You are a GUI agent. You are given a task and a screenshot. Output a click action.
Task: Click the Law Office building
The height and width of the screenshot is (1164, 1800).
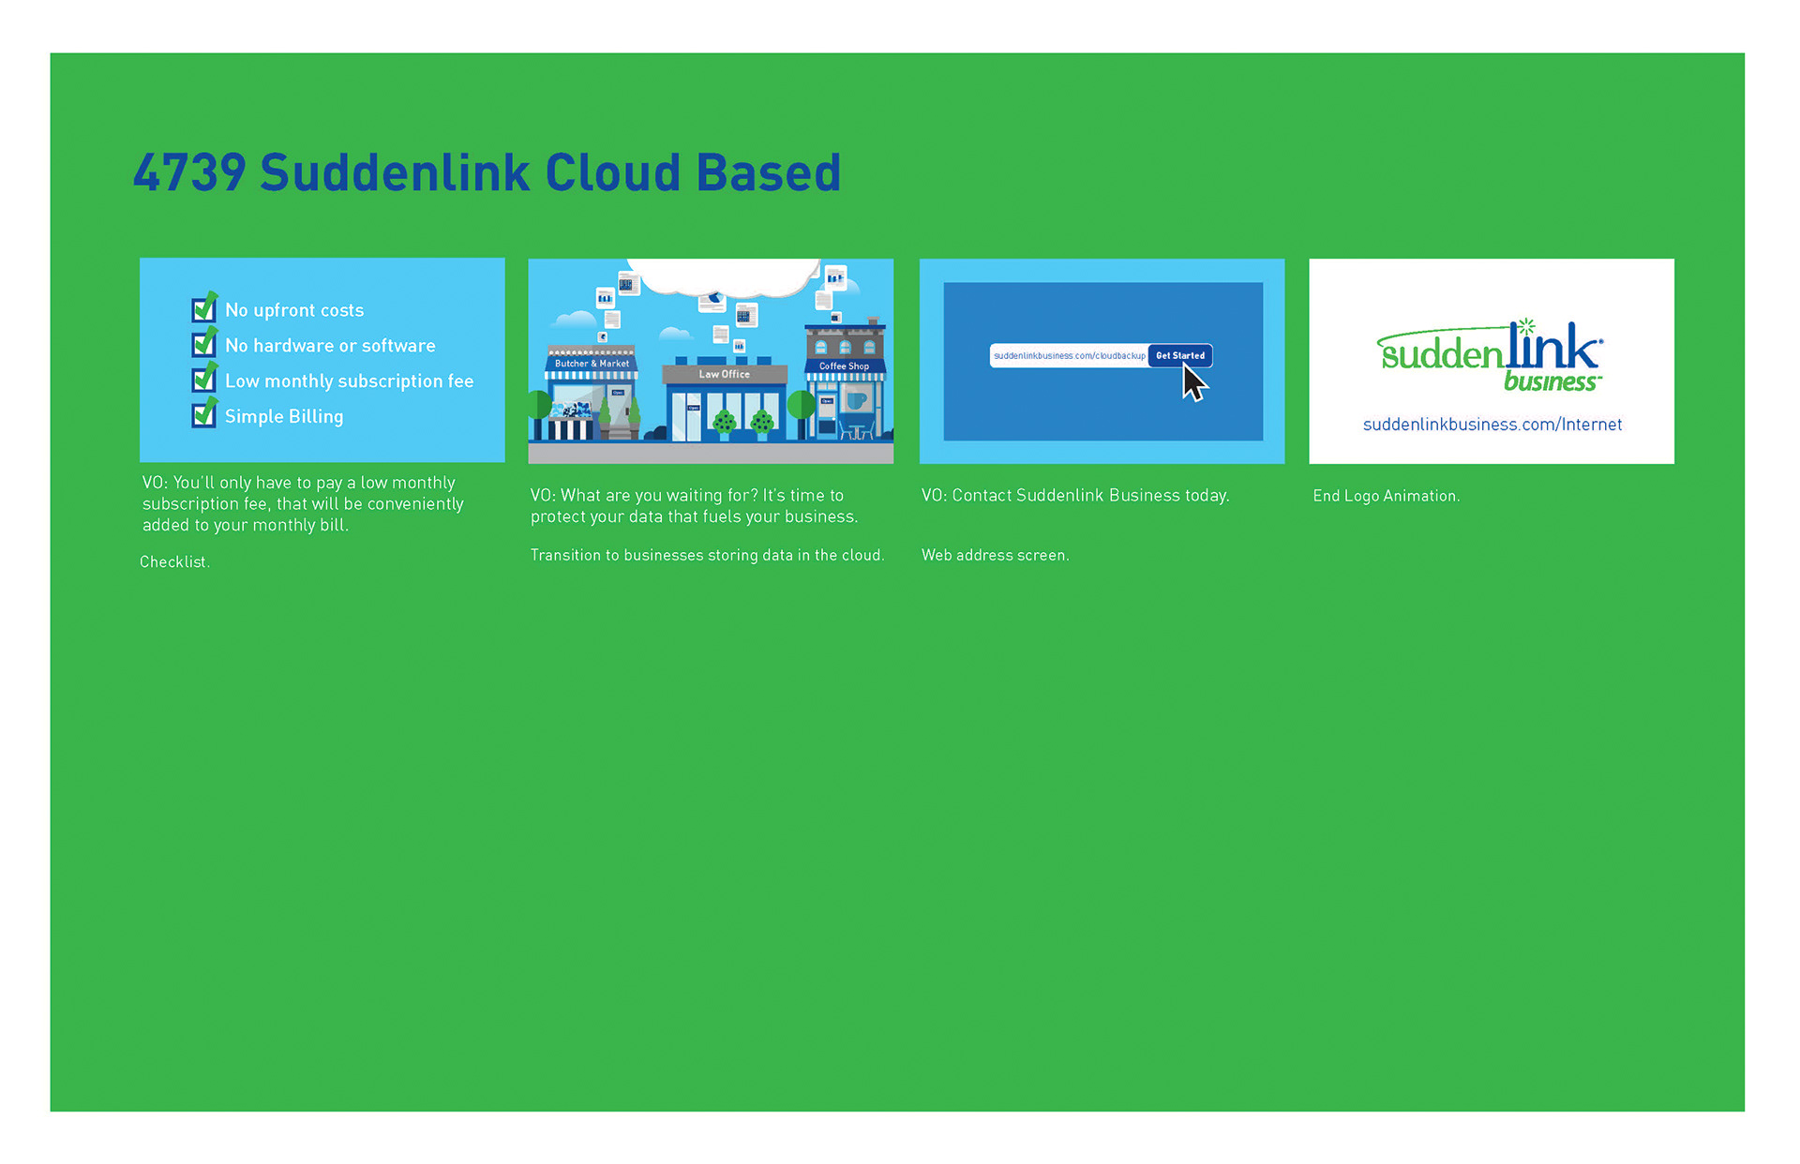click(724, 401)
